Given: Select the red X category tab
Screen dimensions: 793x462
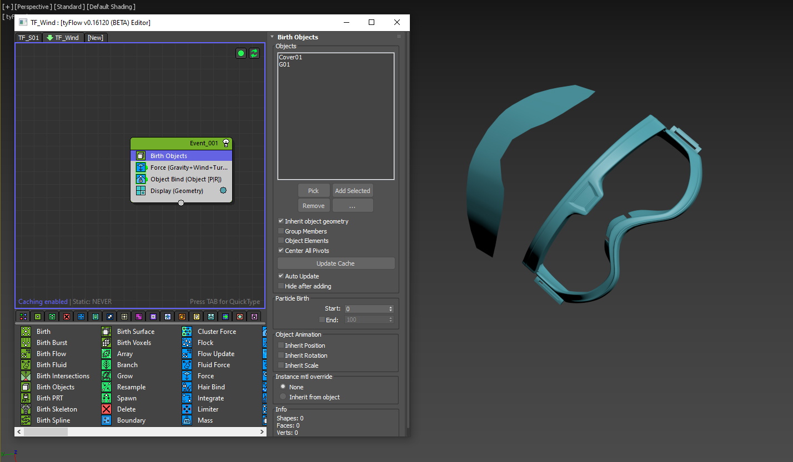Looking at the screenshot, I should coord(67,316).
